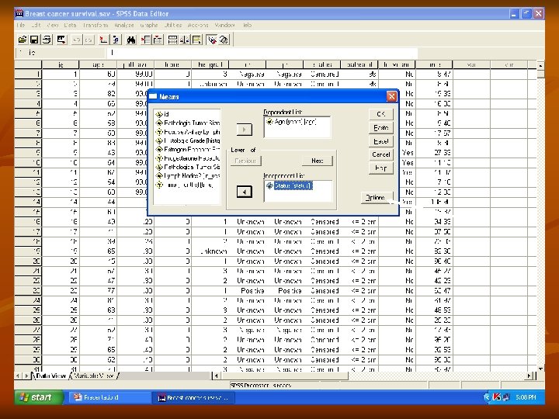
Task: Click the right-arrow move button beside Dependent List
Action: (x=245, y=130)
